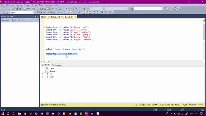206x116 pixels.
Task: Click the Save icon in the toolbar
Action: pyautogui.click(x=17, y=9)
